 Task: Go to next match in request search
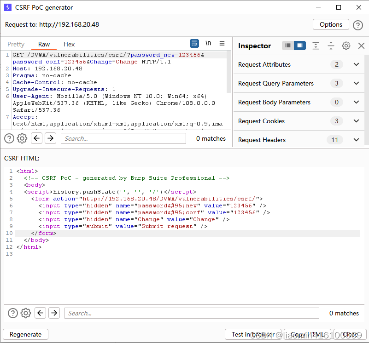(x=50, y=138)
